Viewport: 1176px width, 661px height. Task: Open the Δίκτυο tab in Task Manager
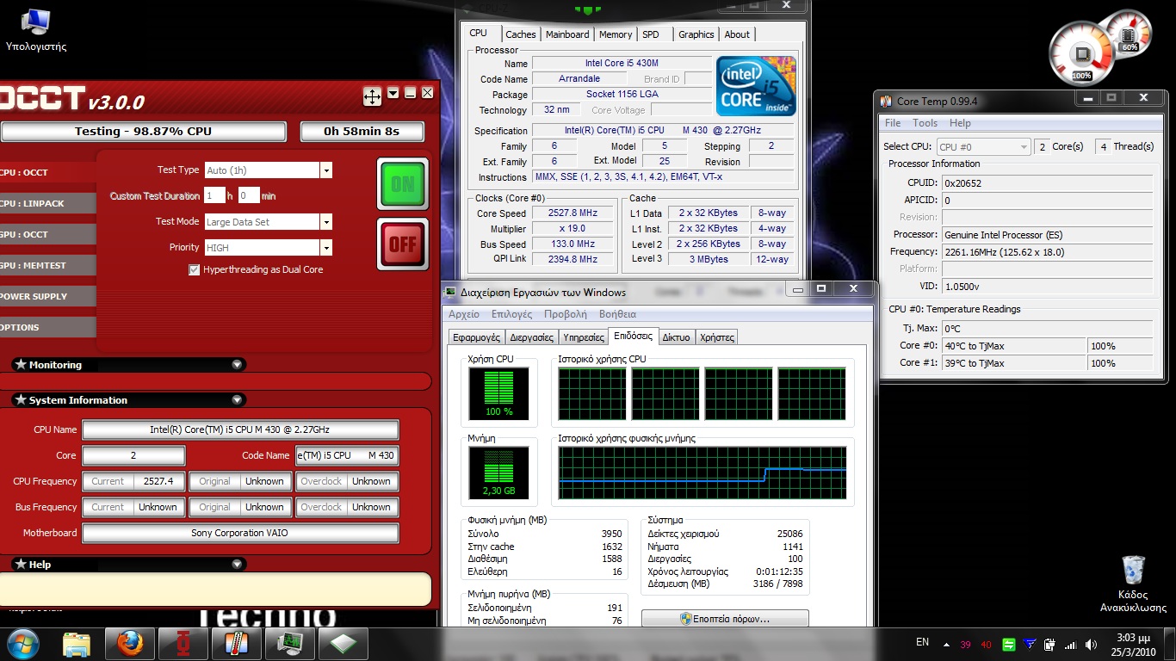[676, 337]
